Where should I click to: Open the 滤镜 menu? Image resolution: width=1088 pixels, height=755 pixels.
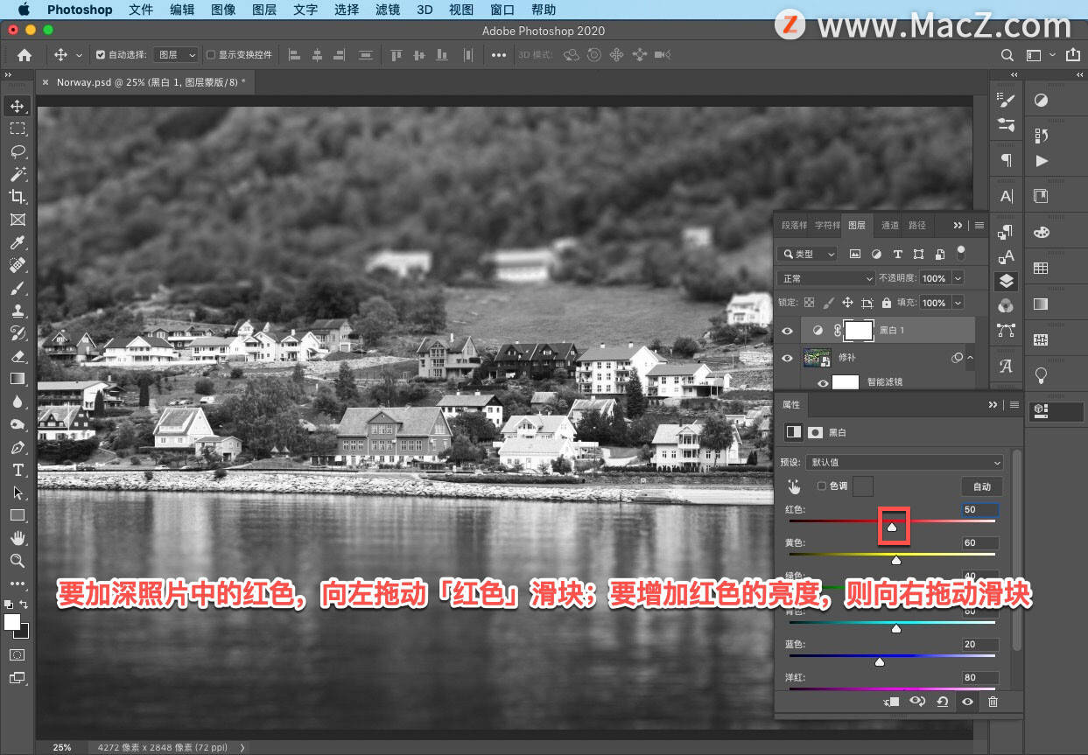(x=388, y=10)
